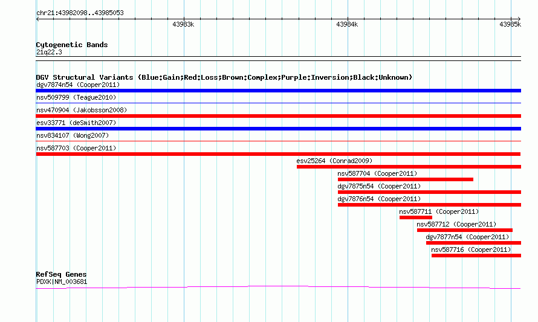Click the PDXK|NM_003681 gene label
538x322 pixels.
tap(62, 282)
